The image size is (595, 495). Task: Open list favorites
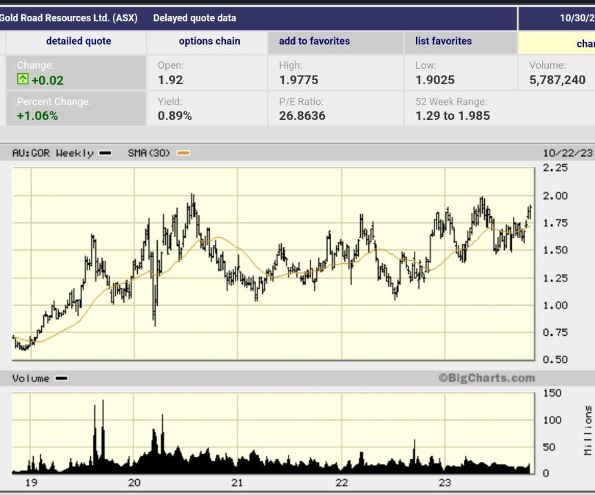point(443,41)
